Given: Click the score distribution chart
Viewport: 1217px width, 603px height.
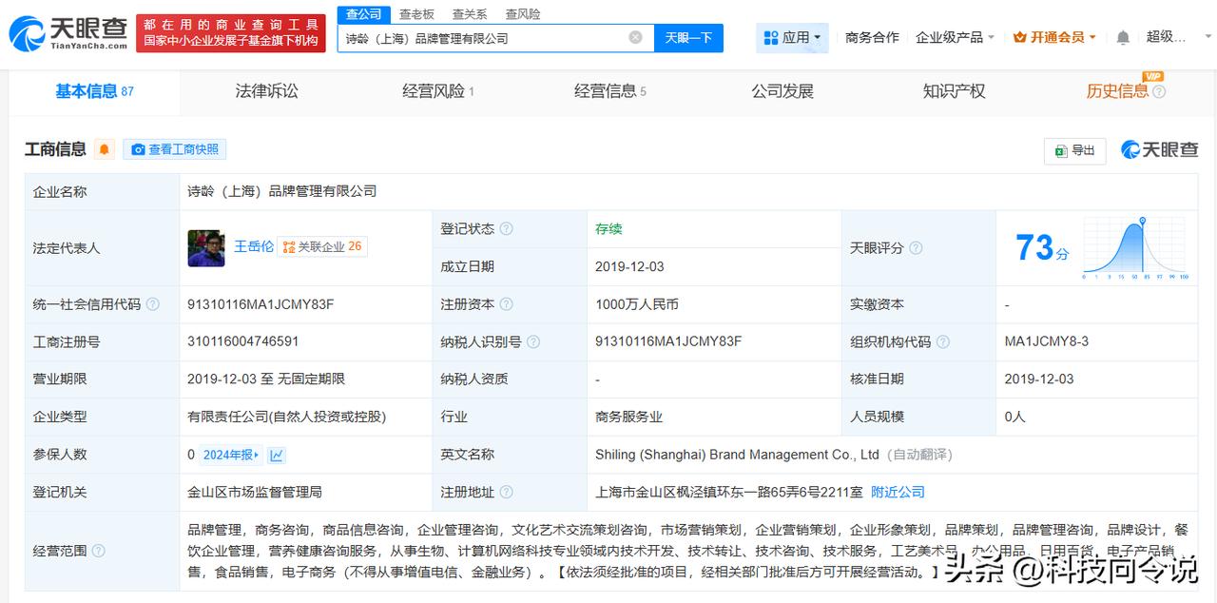Looking at the screenshot, I should point(1135,248).
